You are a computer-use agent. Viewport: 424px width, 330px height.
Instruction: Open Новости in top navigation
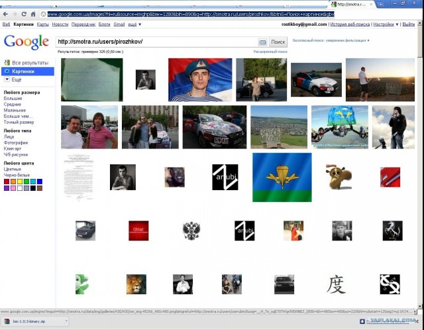point(60,25)
